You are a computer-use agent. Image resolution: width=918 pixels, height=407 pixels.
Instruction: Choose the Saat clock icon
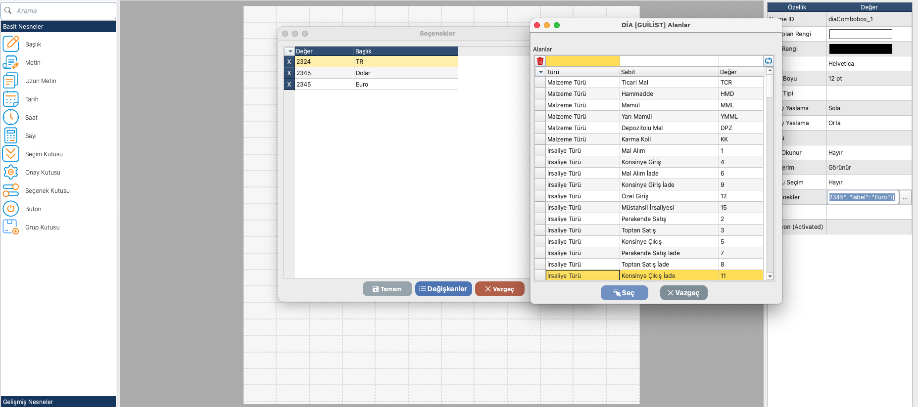click(11, 117)
